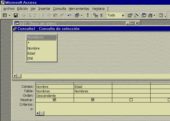Open the Ver menu
The width and height of the screenshot is (170, 121).
coord(33,9)
